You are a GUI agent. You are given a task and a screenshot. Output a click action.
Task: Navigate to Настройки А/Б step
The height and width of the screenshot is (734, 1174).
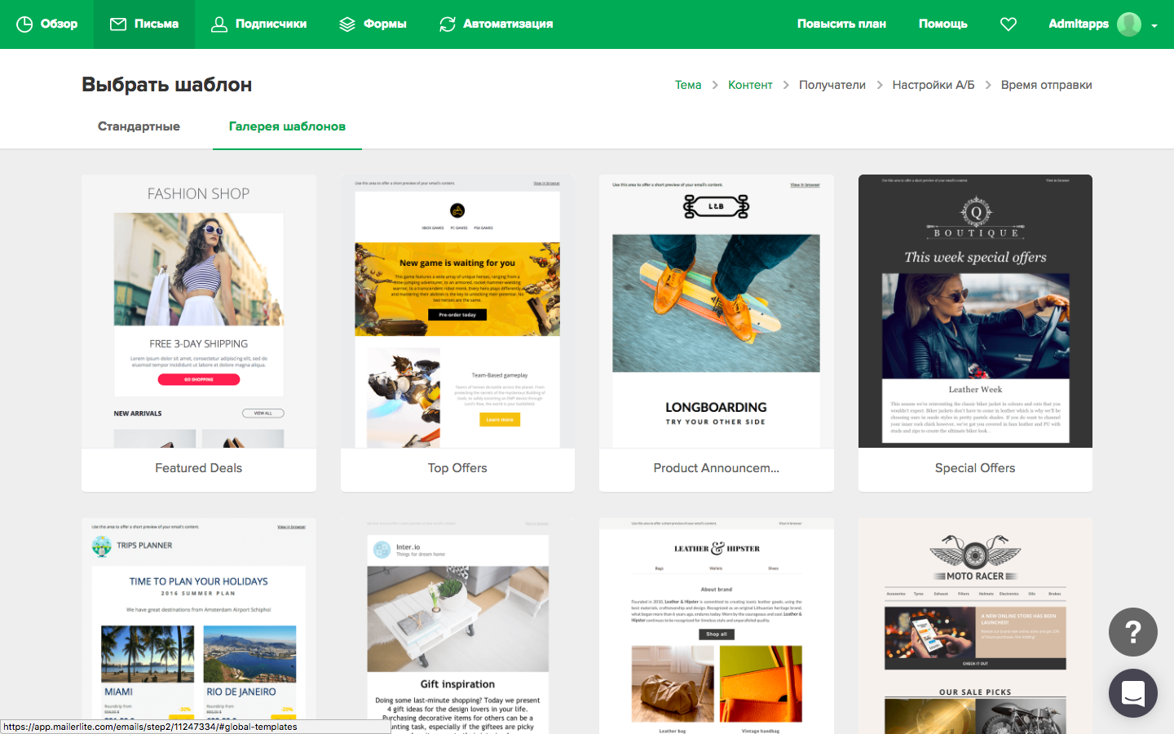click(x=933, y=84)
